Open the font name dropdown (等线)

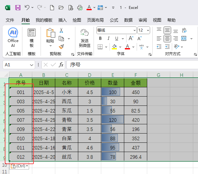pos(116,30)
